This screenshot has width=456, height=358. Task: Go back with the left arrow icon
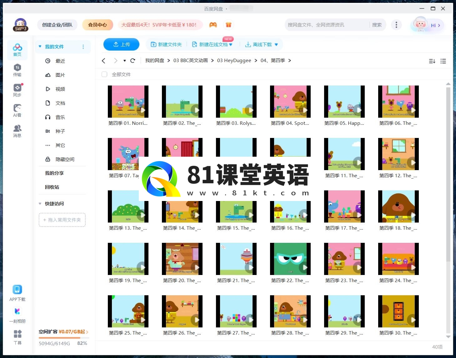104,61
